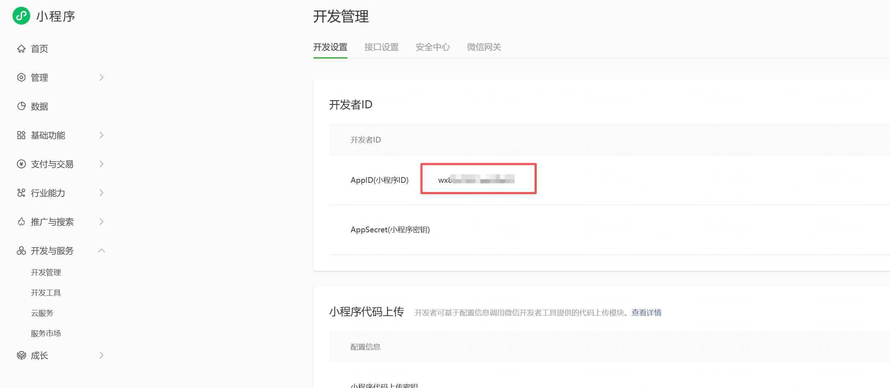Expand the 成长 menu arrow
890x388 pixels.
102,355
